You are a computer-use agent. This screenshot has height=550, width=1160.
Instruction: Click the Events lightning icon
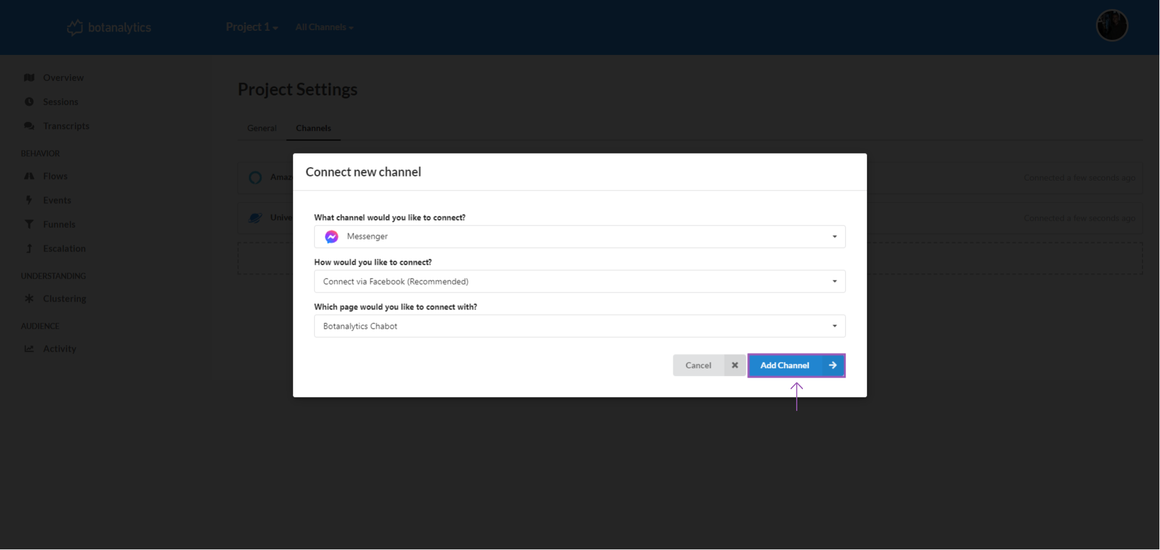point(28,200)
